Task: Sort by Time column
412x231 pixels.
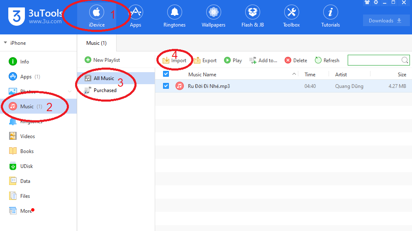Action: (310, 75)
